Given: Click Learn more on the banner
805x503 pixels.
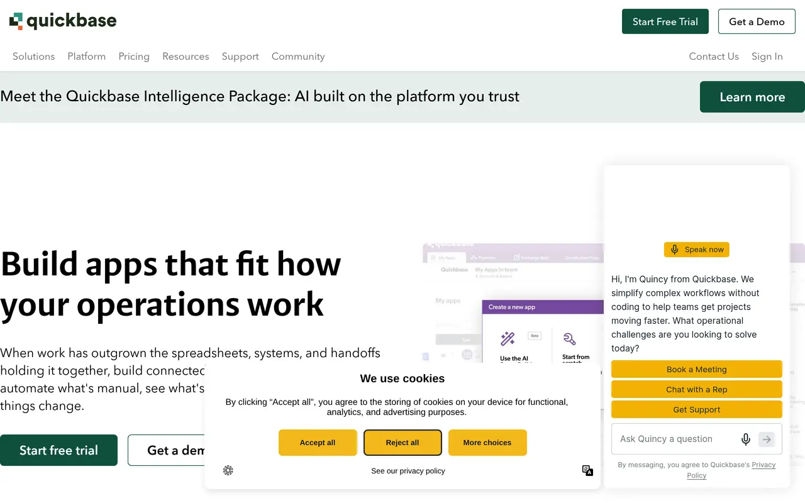Looking at the screenshot, I should pyautogui.click(x=752, y=97).
